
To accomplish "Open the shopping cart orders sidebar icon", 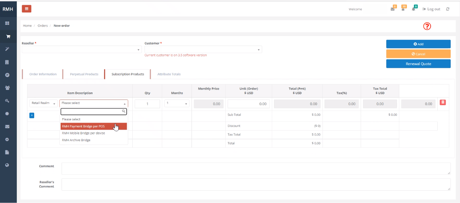I will (x=8, y=36).
